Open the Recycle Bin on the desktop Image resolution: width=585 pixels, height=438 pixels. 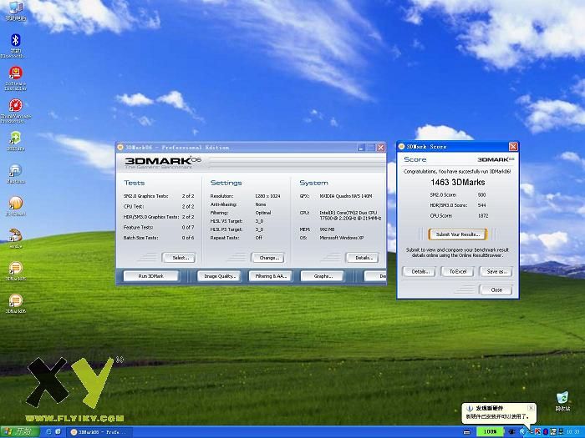click(x=562, y=401)
